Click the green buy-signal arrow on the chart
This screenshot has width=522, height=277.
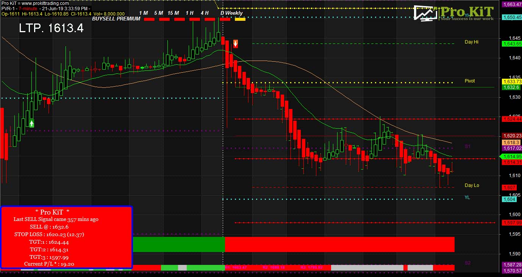click(x=31, y=123)
